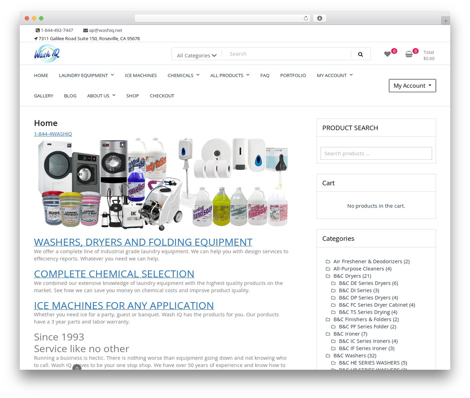
Task: Open the Portfolio menu item
Action: point(293,75)
